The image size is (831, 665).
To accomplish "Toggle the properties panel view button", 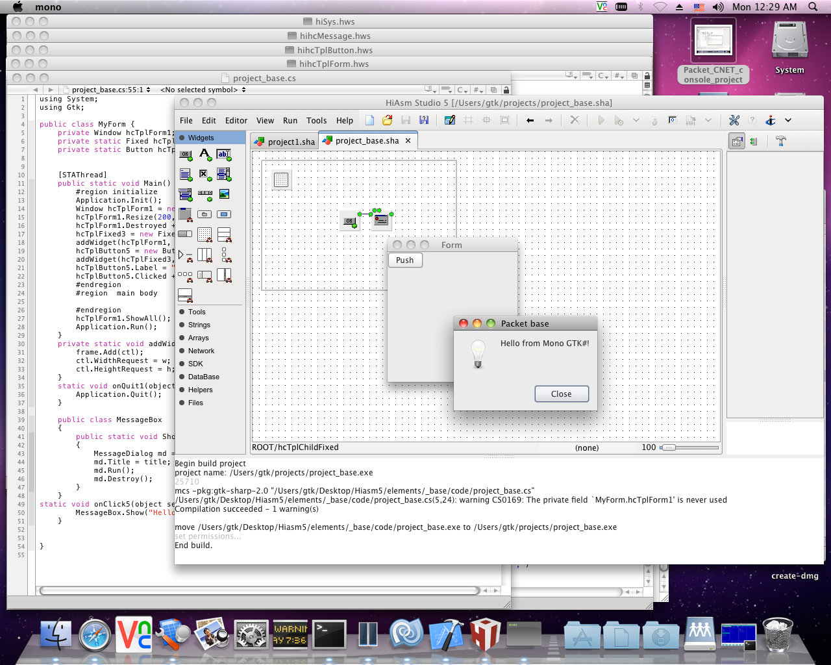I will tap(736, 141).
